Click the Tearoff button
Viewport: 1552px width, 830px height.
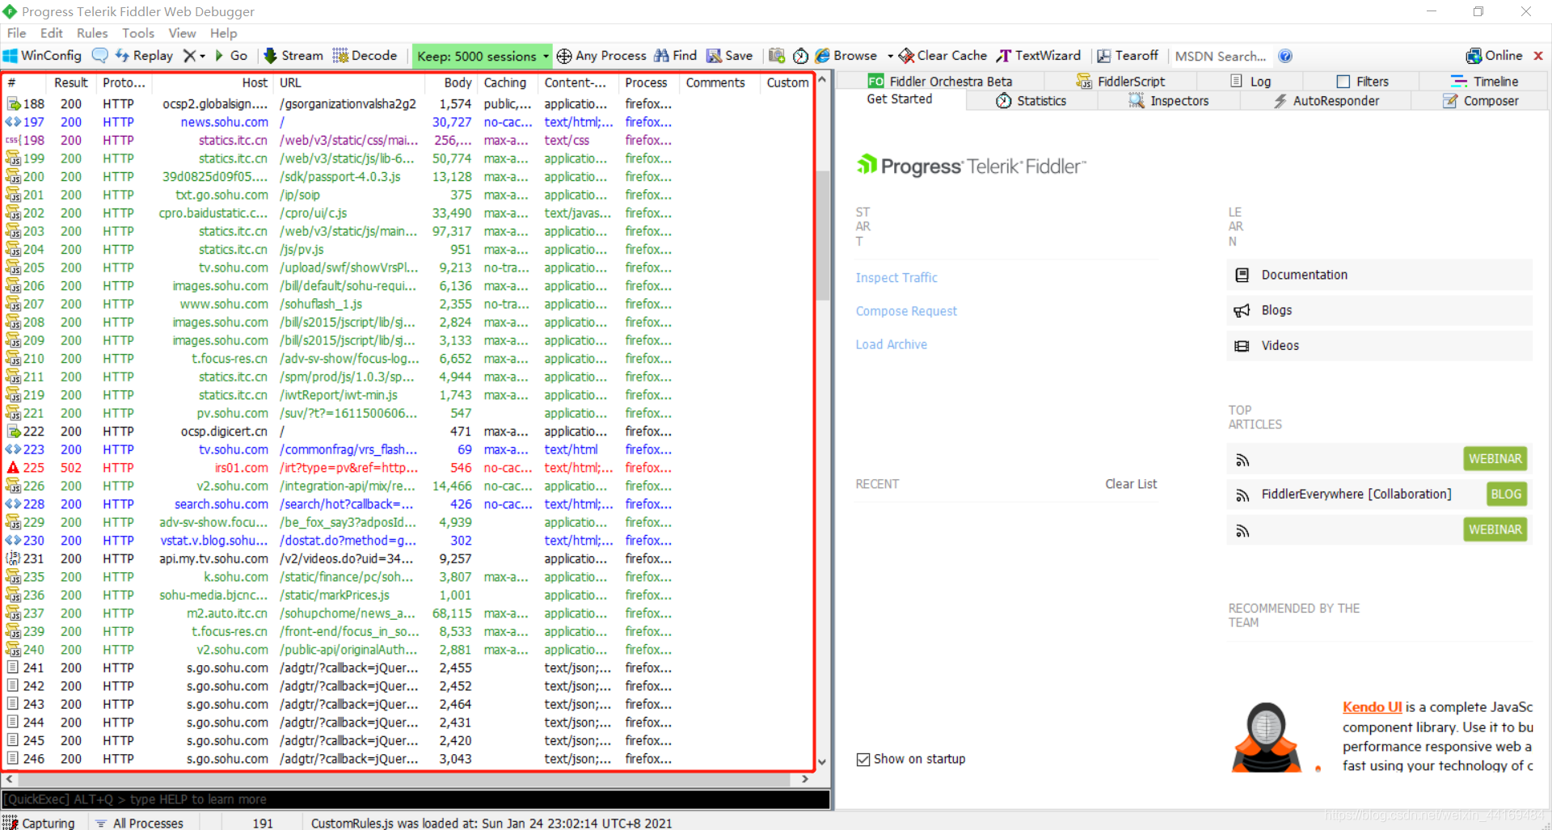tap(1128, 56)
